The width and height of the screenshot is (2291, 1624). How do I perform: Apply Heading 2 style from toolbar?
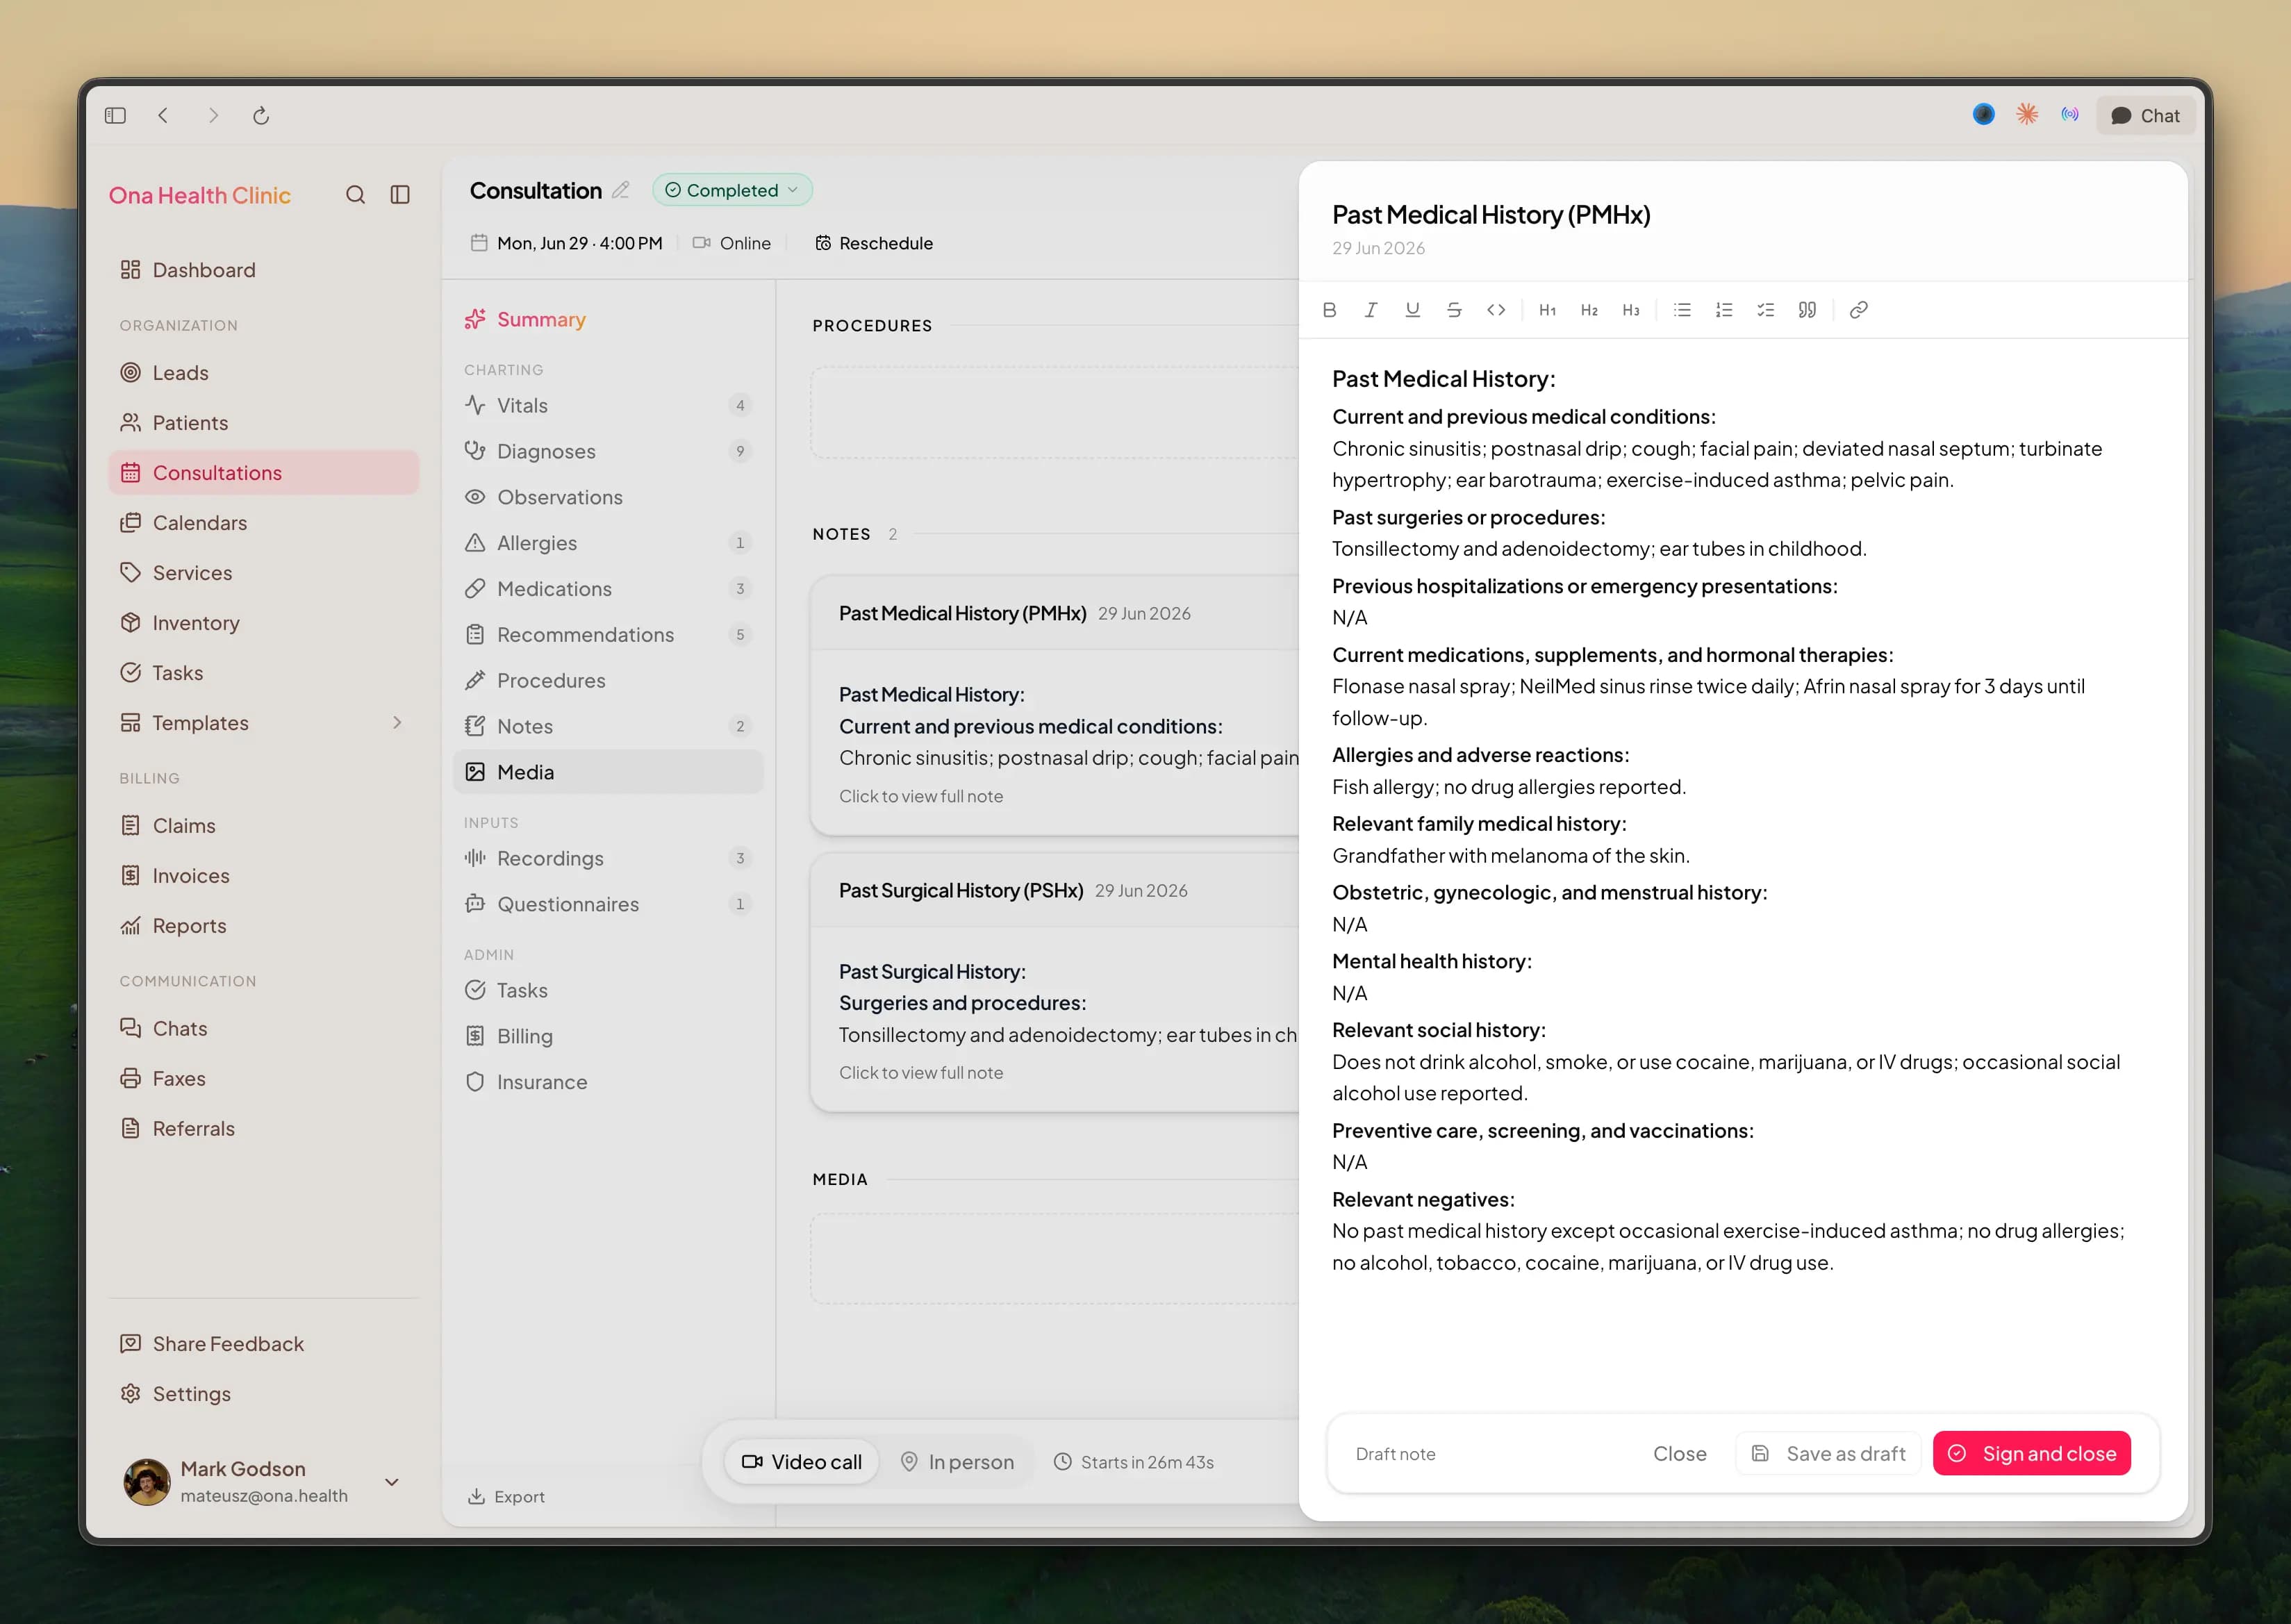(1589, 310)
